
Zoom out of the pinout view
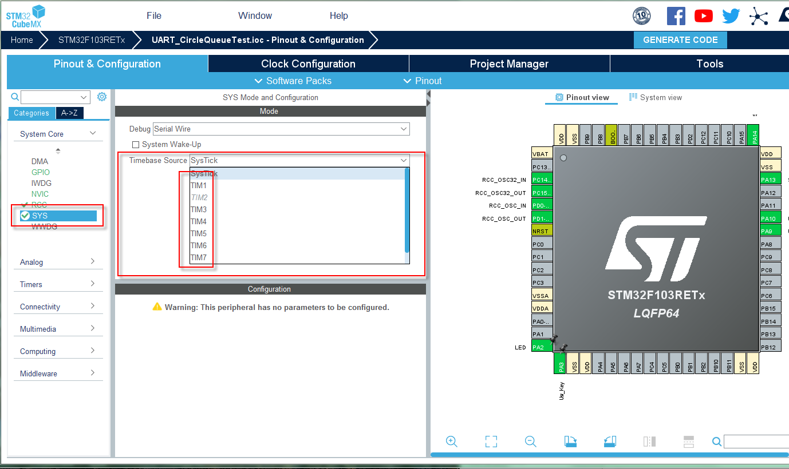pyautogui.click(x=531, y=441)
